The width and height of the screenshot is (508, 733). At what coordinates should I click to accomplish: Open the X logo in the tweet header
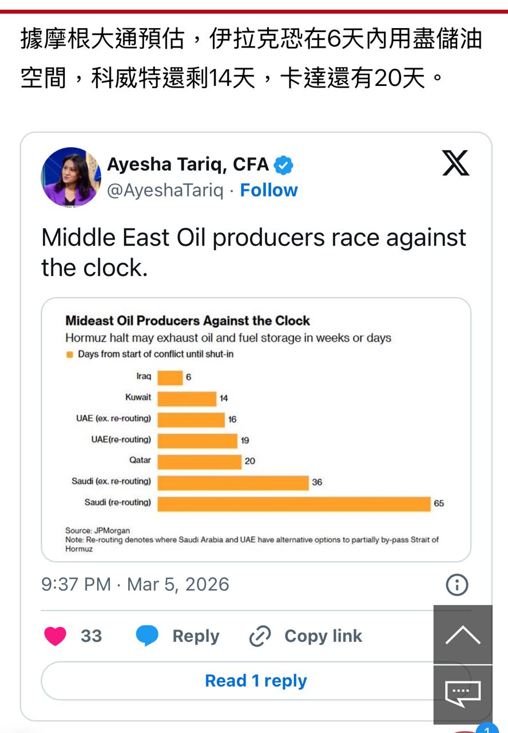click(x=455, y=163)
